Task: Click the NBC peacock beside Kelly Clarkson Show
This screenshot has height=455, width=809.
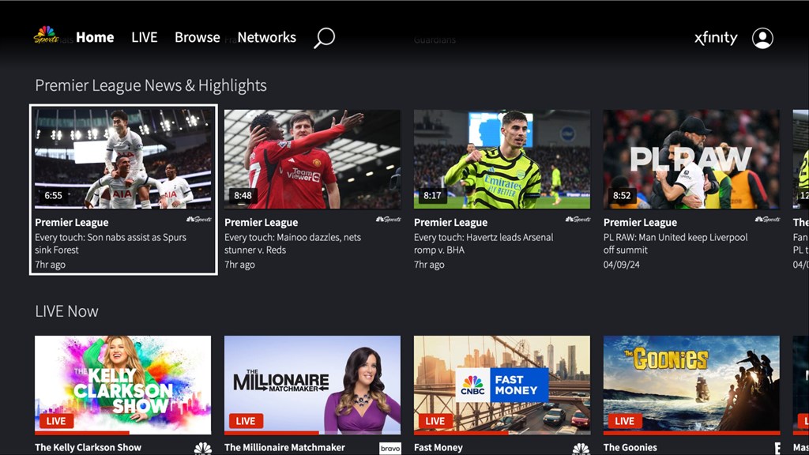Action: pyautogui.click(x=203, y=449)
